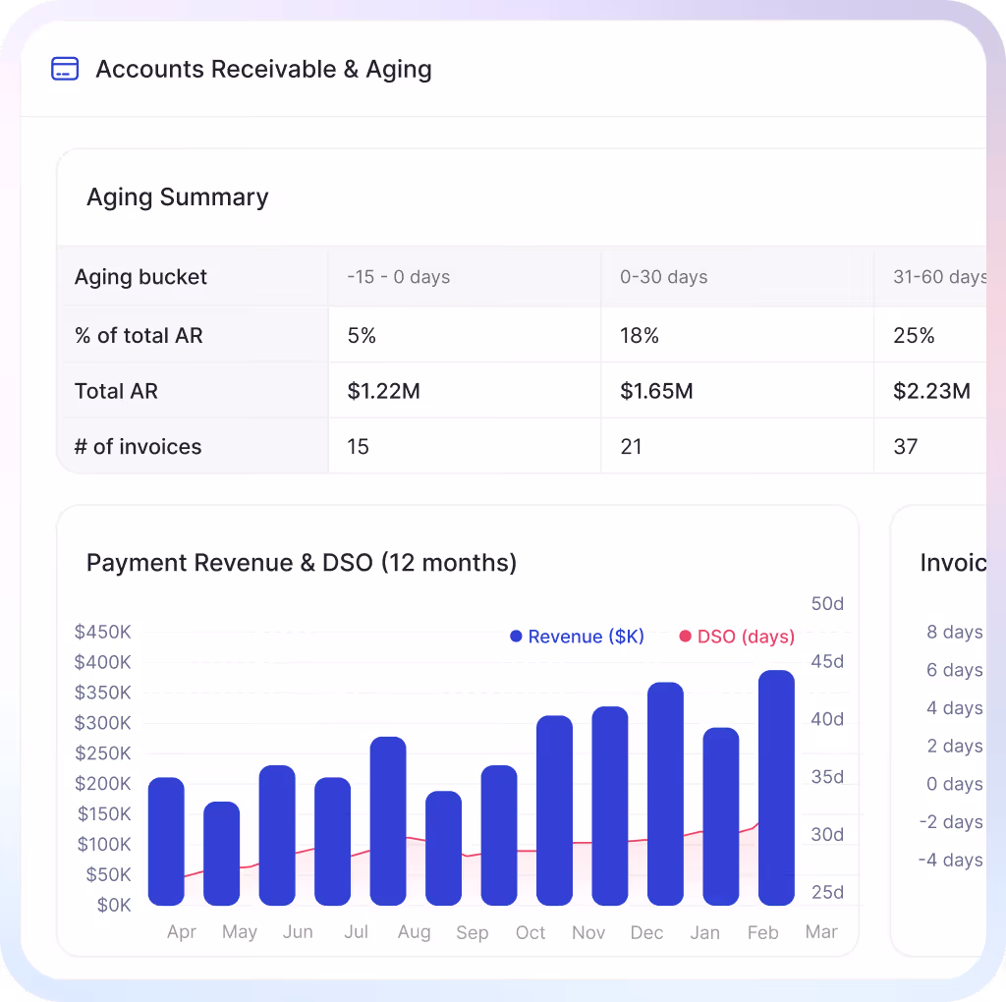
Task: Click the Nov revenue bar
Action: [x=554, y=810]
